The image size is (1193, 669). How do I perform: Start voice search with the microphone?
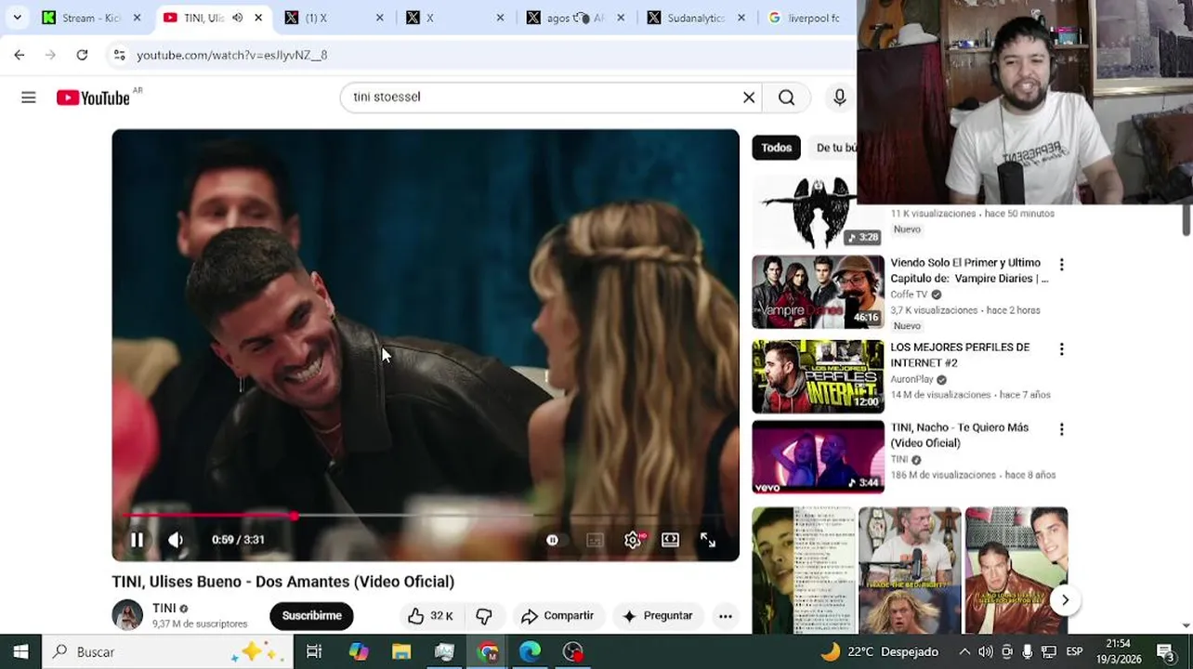tap(839, 98)
